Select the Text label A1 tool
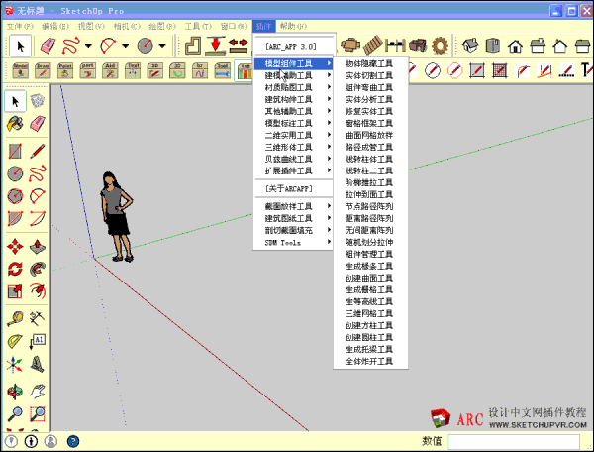The width and height of the screenshot is (594, 452). coord(38,341)
